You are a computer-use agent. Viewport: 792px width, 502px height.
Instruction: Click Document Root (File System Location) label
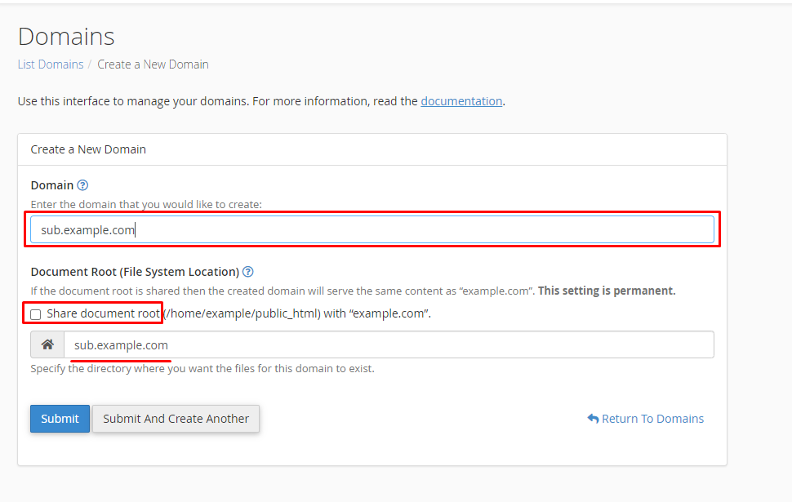(135, 272)
